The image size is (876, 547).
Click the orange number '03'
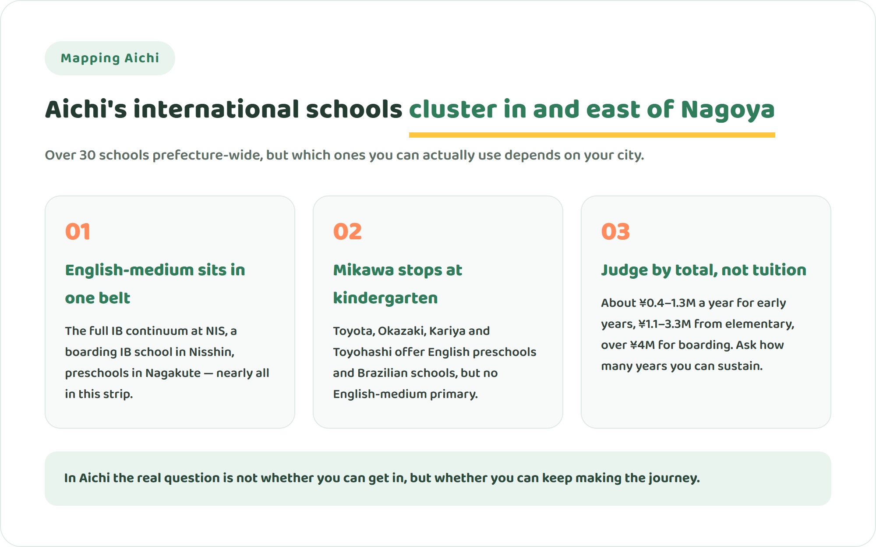(x=615, y=231)
